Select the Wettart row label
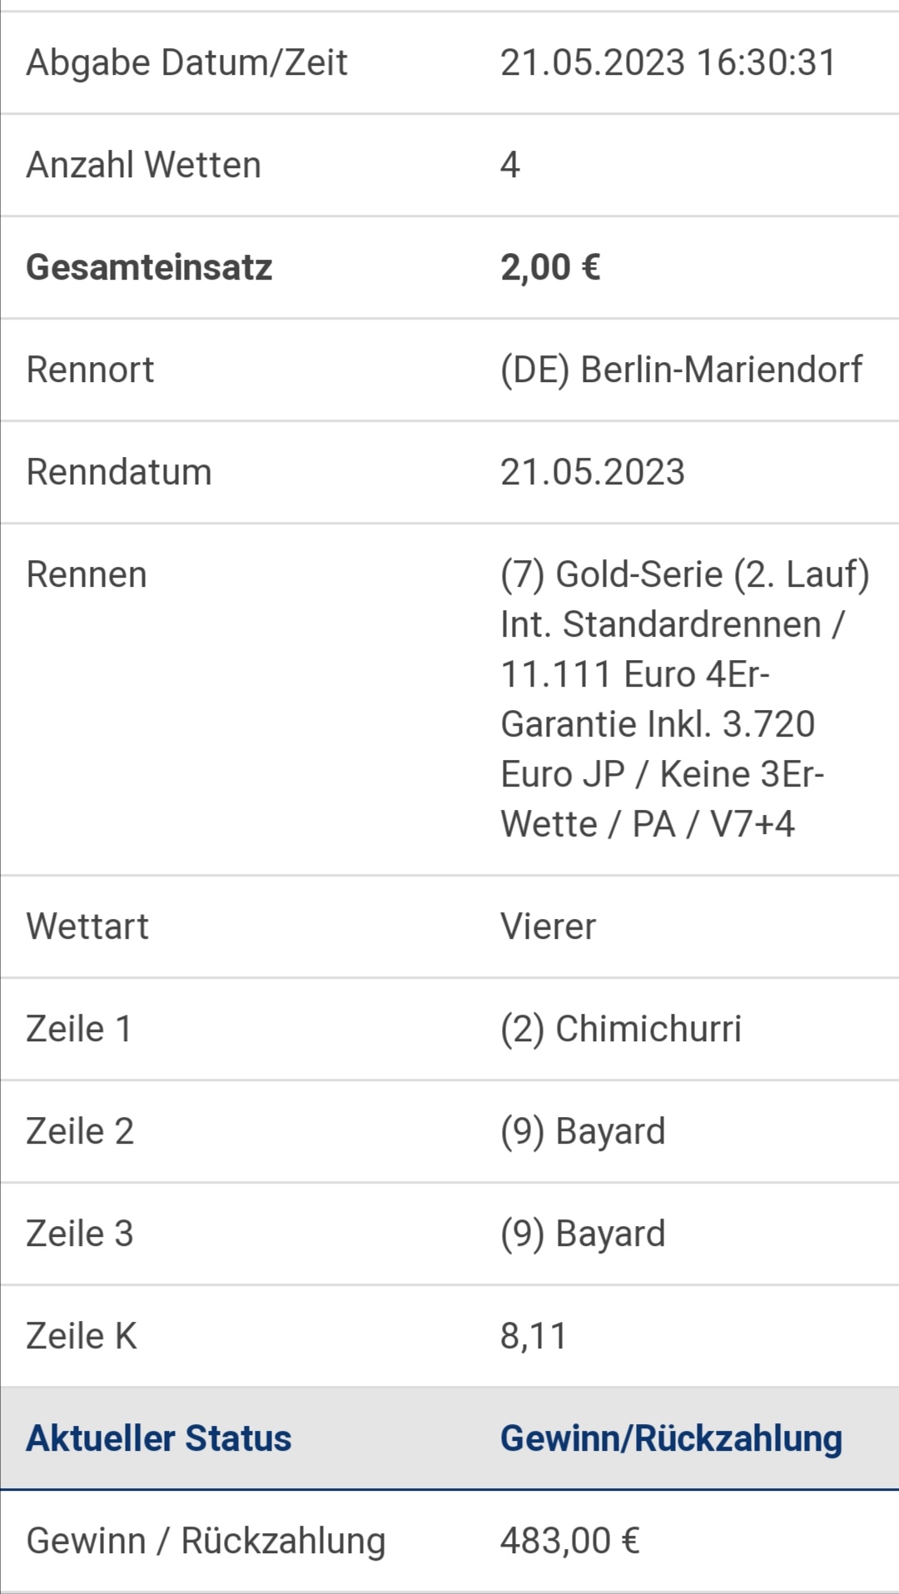899x1594 pixels. point(87,926)
